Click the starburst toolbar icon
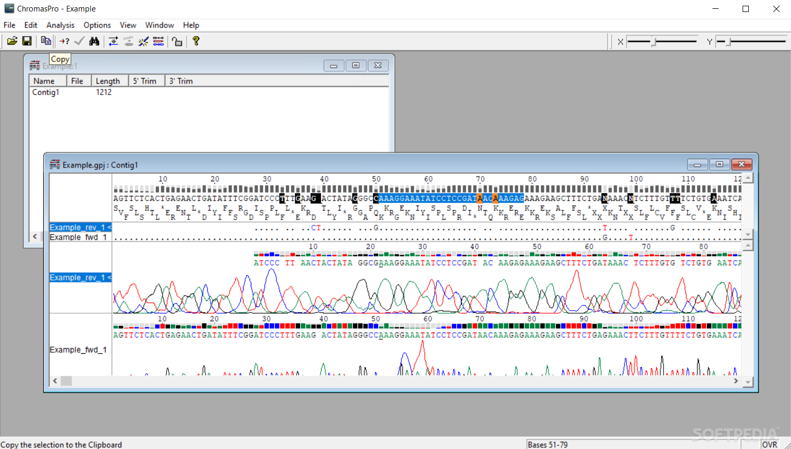This screenshot has height=449, width=791. [x=143, y=41]
